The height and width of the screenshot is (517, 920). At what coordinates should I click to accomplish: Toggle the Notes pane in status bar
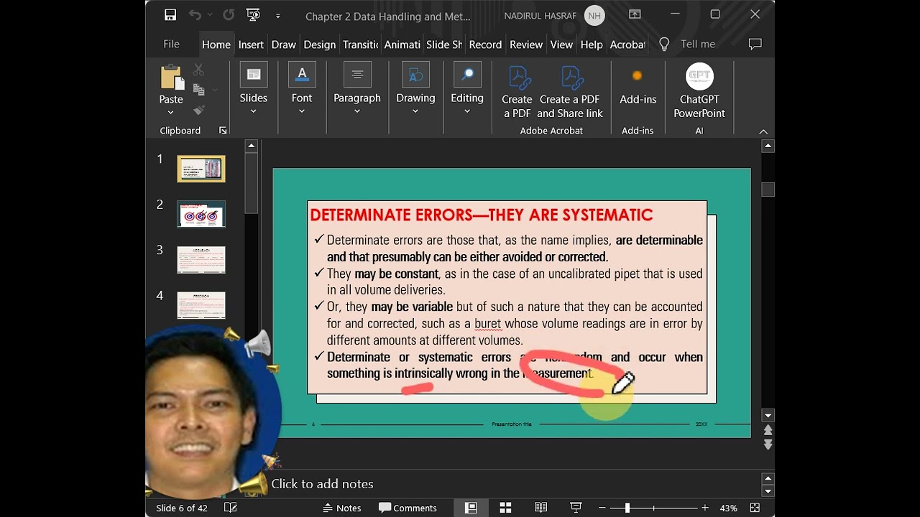pos(341,508)
